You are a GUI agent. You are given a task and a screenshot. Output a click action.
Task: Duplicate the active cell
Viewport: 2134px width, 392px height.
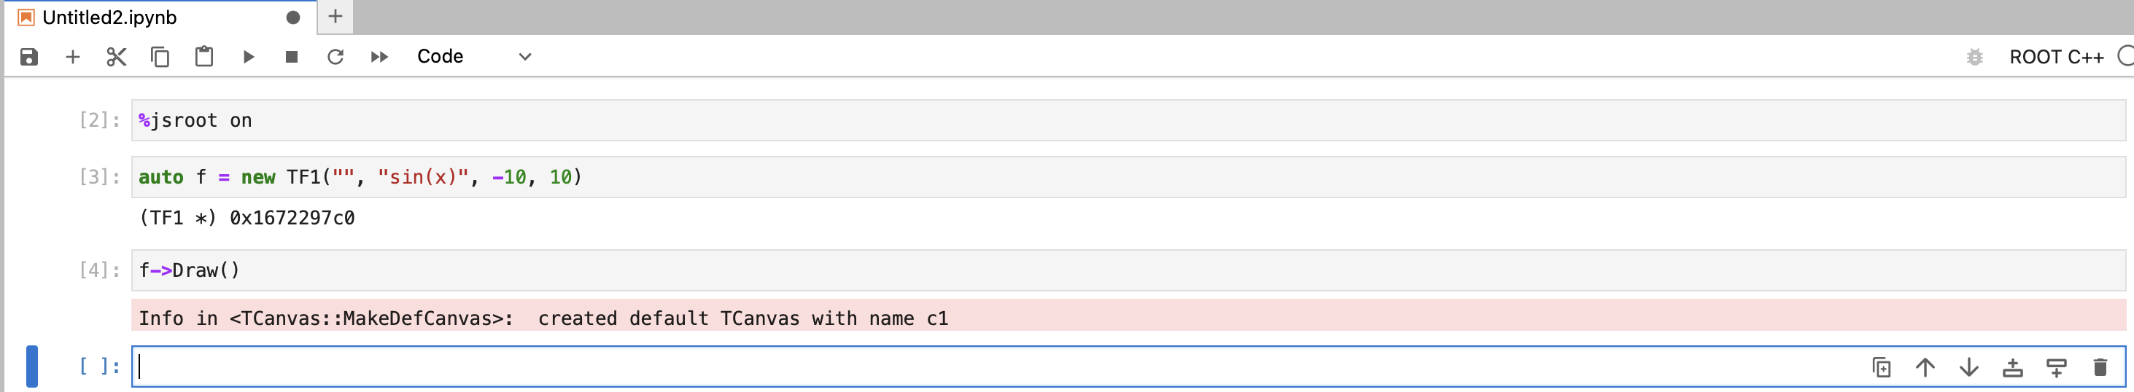point(1882,367)
